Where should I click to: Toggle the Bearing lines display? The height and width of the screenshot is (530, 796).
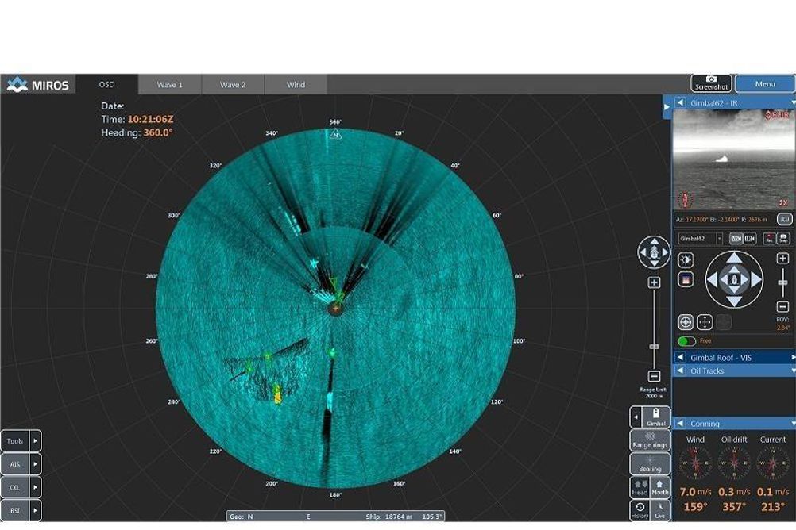click(x=650, y=463)
